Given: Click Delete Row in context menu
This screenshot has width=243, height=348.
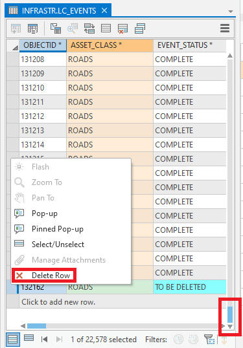Looking at the screenshot, I should [x=71, y=276].
